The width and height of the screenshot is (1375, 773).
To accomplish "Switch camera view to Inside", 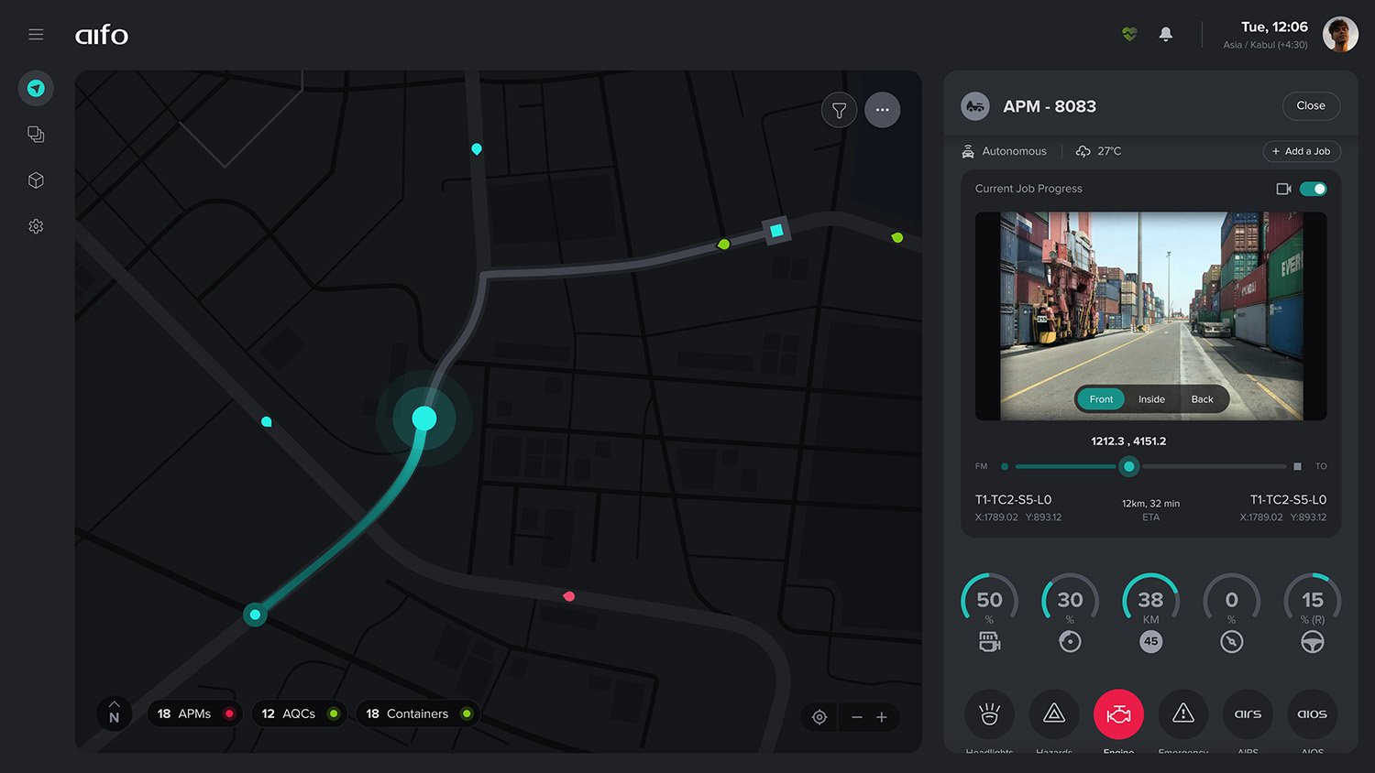I will 1151,399.
